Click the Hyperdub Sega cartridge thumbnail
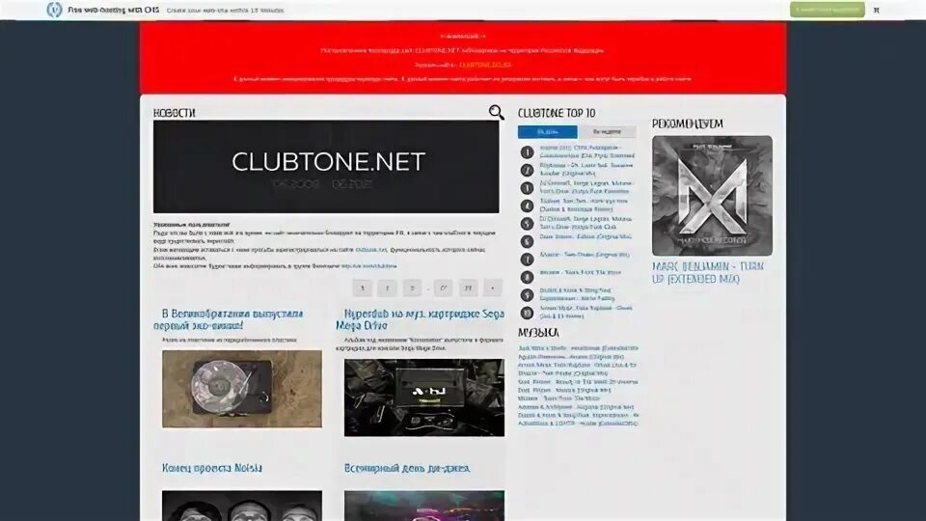The width and height of the screenshot is (926, 521). point(424,398)
